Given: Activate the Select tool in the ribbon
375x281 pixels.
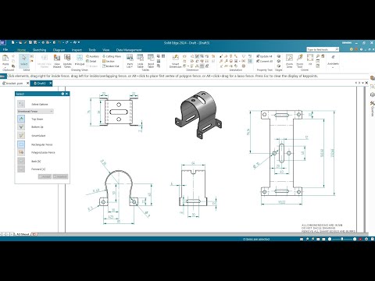Looking at the screenshot, I should click(x=24, y=60).
